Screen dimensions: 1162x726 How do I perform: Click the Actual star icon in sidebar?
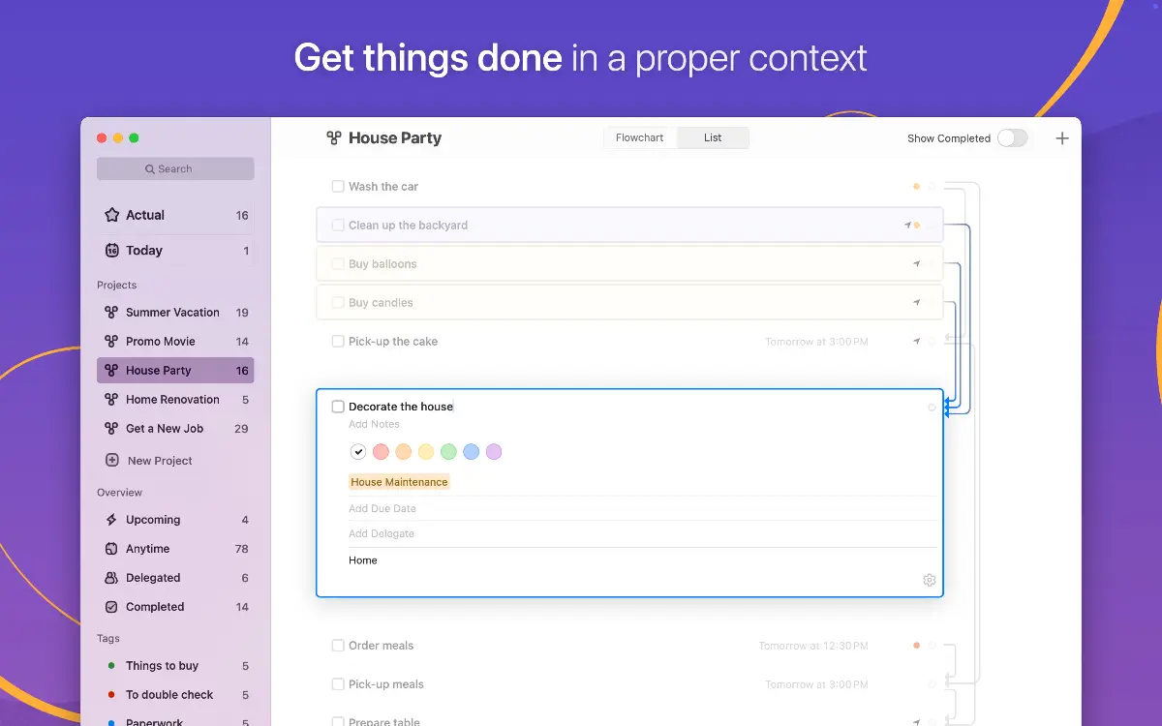111,215
